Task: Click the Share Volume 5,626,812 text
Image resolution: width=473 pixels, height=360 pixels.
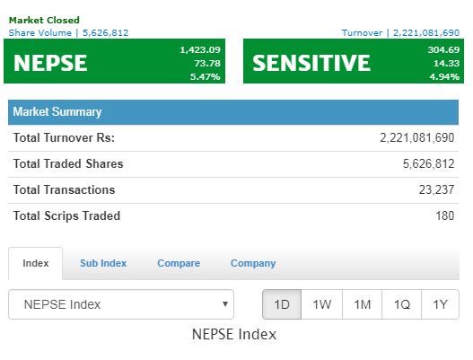Action: (68, 32)
